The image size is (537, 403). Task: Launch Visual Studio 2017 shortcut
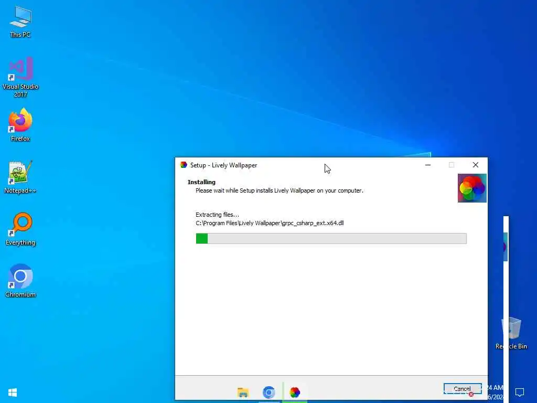tap(20, 77)
